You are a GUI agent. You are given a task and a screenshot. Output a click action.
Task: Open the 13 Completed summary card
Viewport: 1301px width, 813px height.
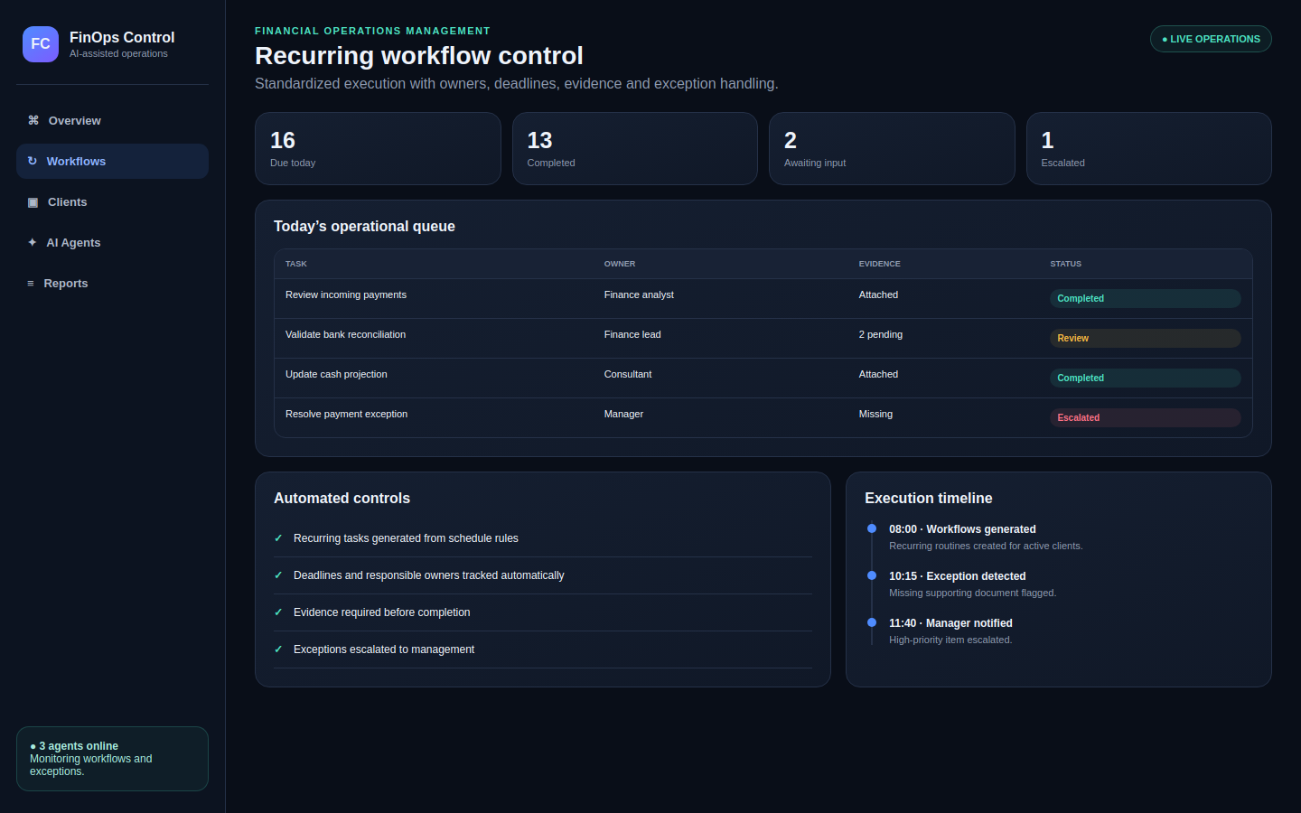click(x=635, y=148)
